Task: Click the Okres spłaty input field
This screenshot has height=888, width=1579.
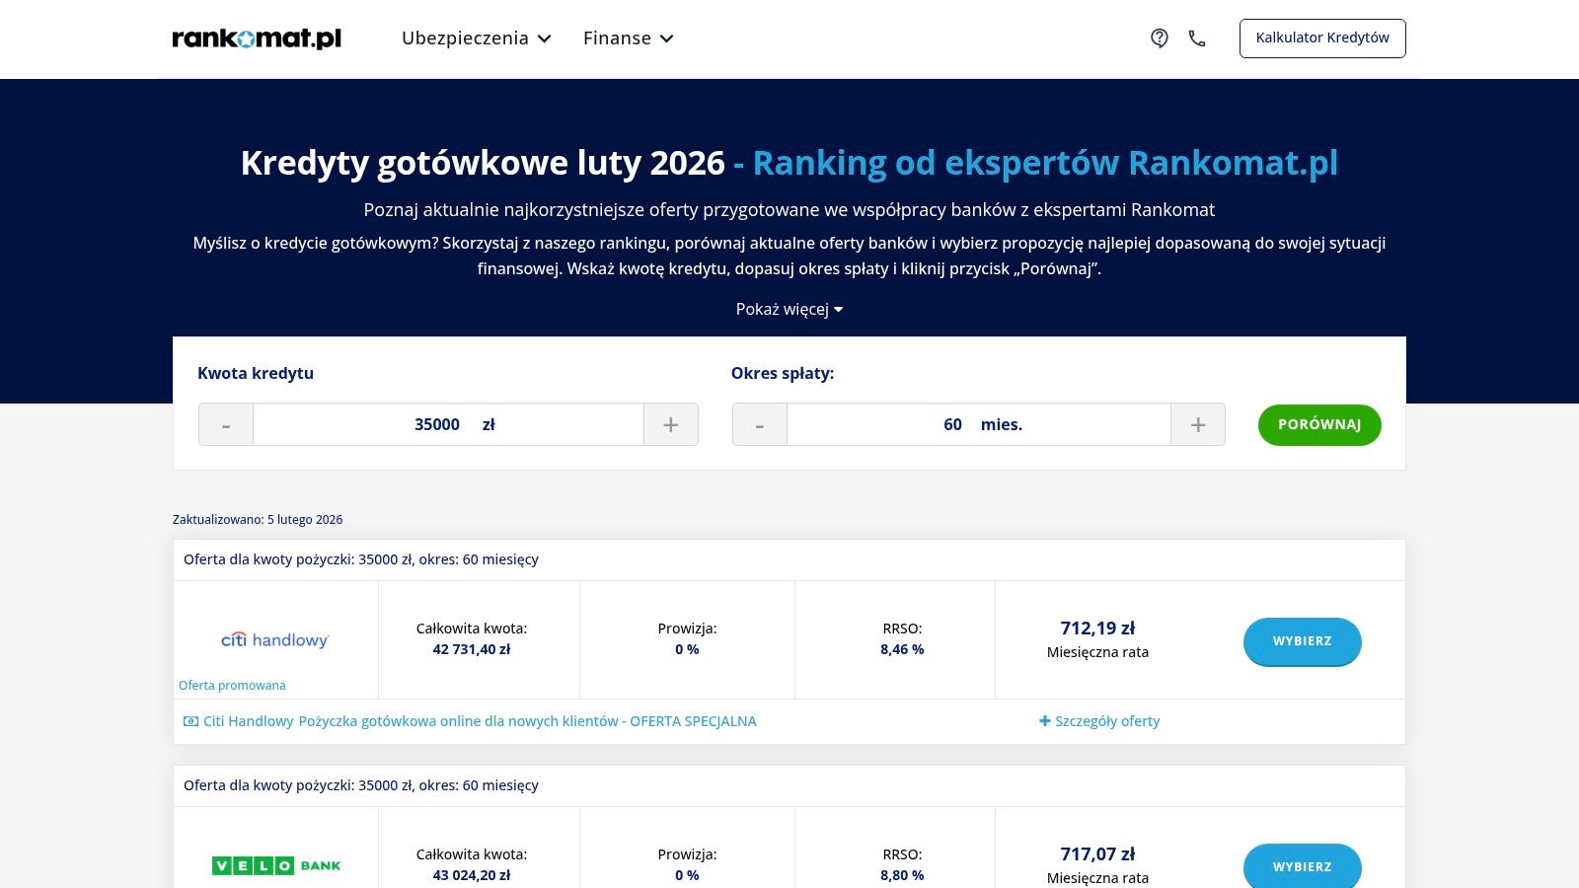Action: pyautogui.click(x=979, y=424)
